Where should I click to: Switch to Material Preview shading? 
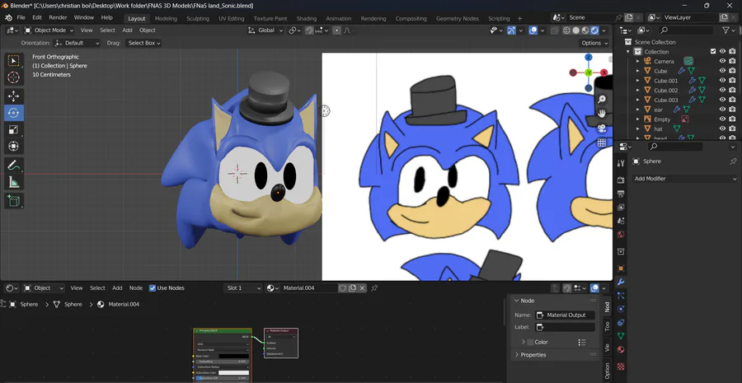[x=585, y=30]
